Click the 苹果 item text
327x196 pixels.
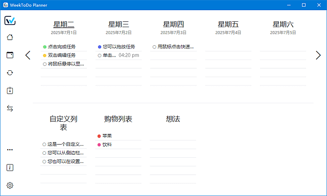pyautogui.click(x=107, y=136)
